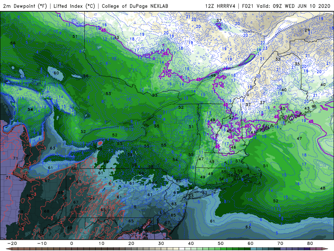Screen dimensions: 334x251
Task: Click the 10 label on the color scale
Action: (x=101, y=243)
